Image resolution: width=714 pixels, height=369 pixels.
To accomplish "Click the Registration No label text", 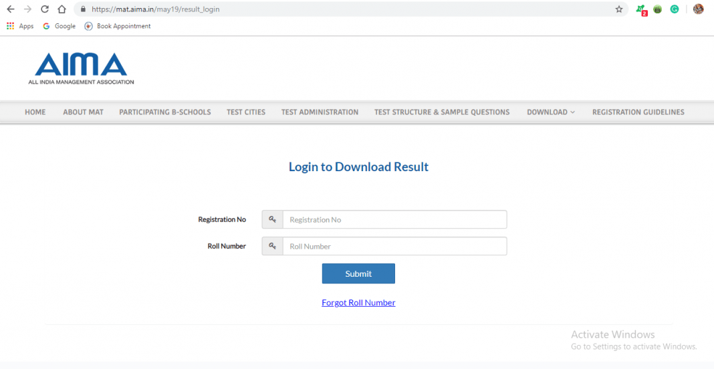I will pos(222,219).
